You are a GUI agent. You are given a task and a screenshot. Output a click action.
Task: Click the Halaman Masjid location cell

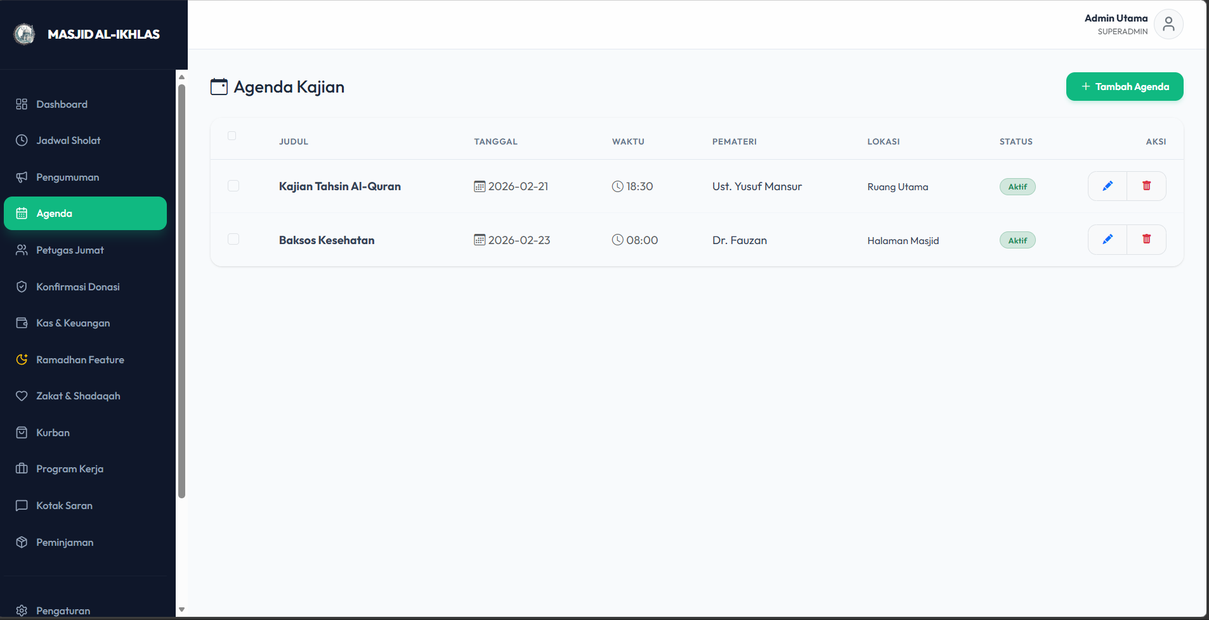(x=903, y=241)
